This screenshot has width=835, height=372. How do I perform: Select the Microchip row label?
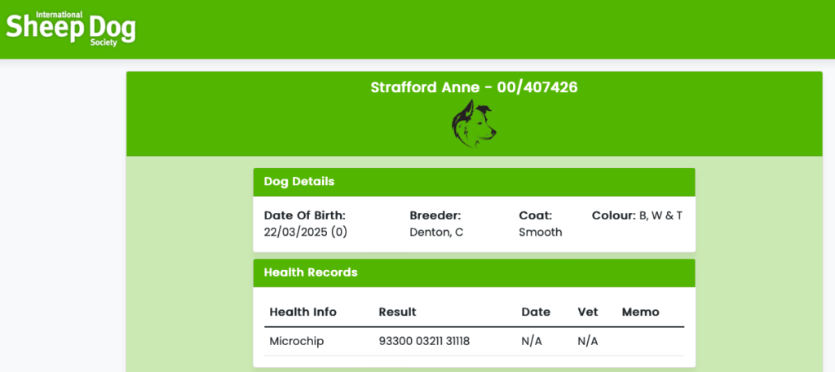click(296, 342)
